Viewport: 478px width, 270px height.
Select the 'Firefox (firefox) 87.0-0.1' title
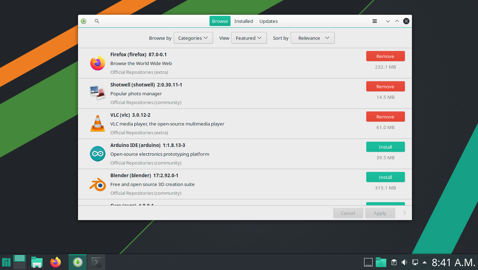click(138, 54)
